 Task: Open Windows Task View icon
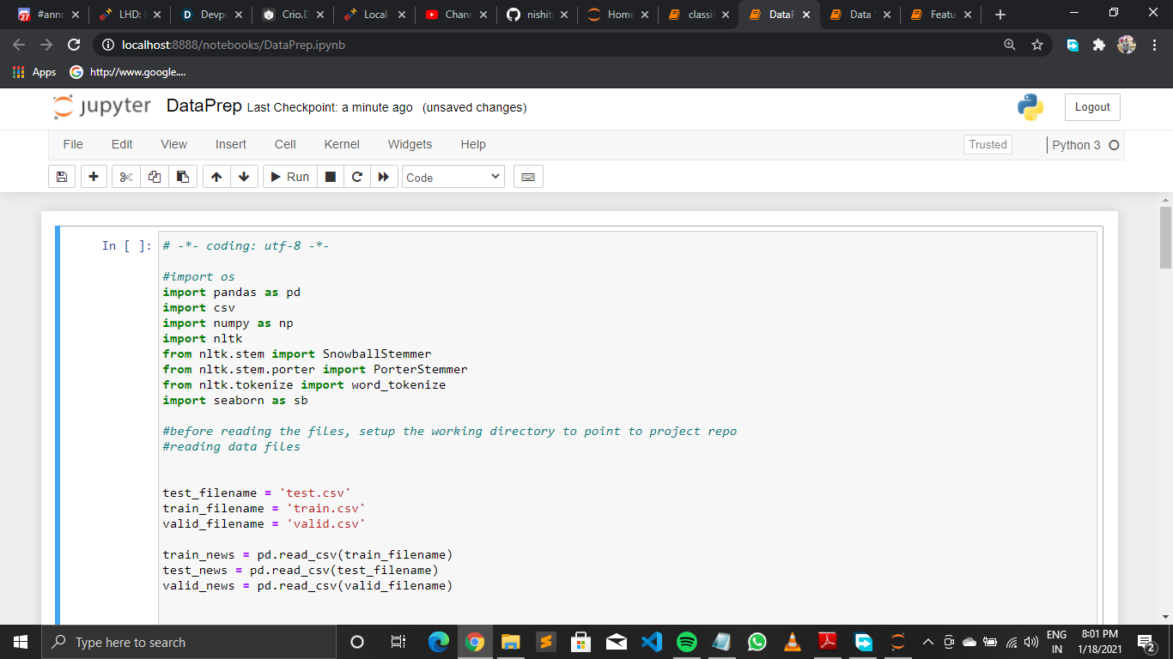click(x=398, y=642)
